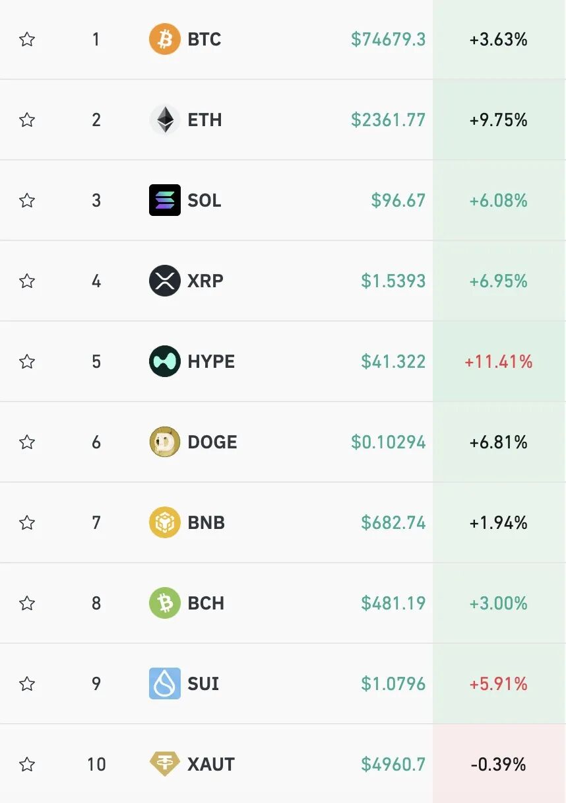Open the BCH ticker name link

click(206, 603)
